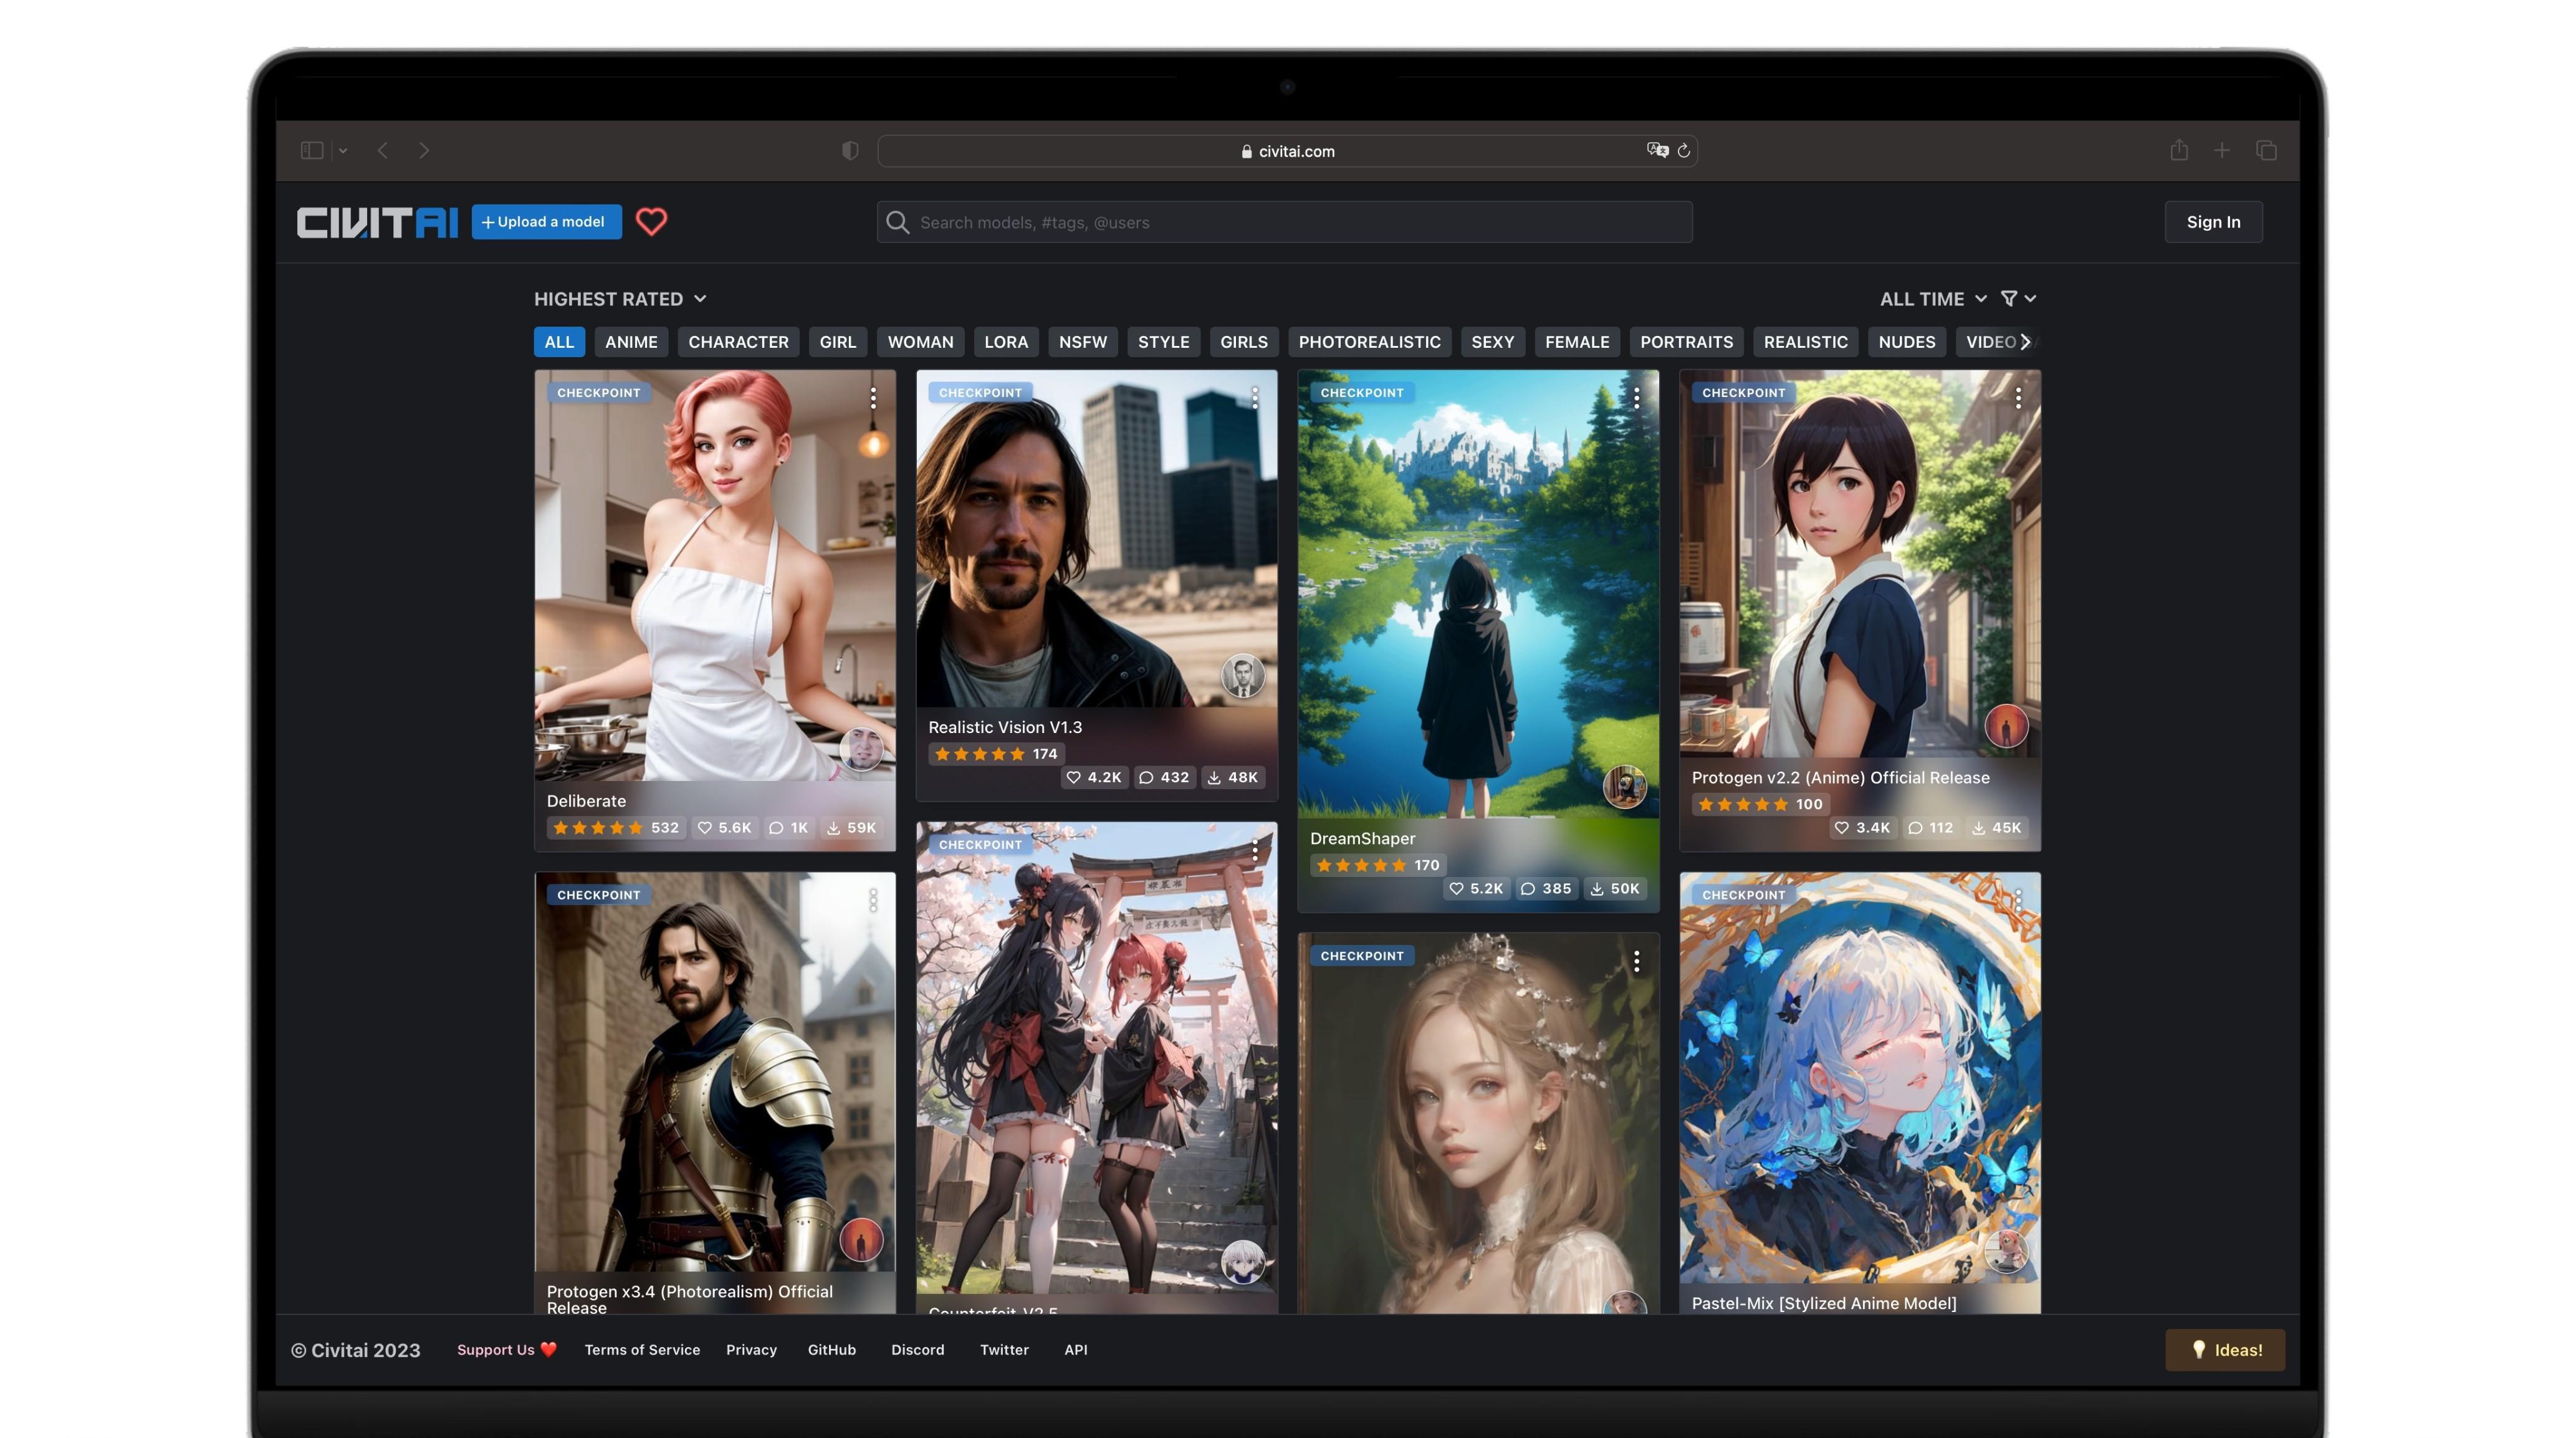The height and width of the screenshot is (1438, 2576).
Task: Select the ALL tag filter
Action: (x=559, y=342)
